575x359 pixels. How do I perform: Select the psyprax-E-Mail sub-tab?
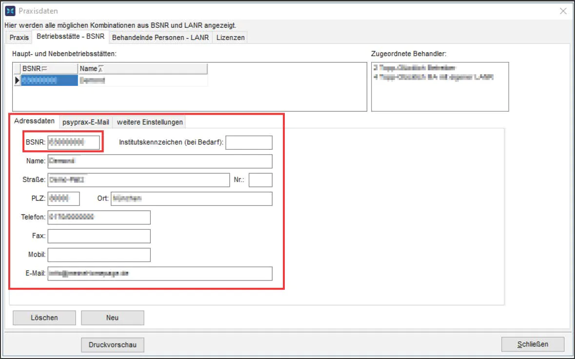point(86,122)
